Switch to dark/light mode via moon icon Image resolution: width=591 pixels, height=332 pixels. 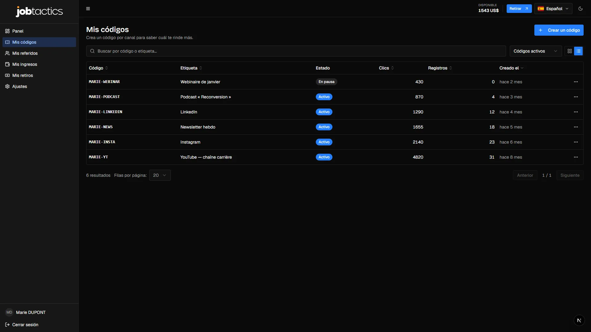point(581,9)
